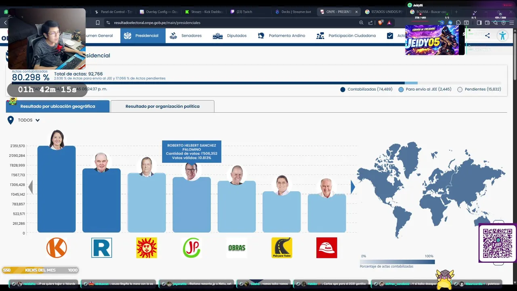Click the '80.298 %' actas figure

[x=31, y=77]
